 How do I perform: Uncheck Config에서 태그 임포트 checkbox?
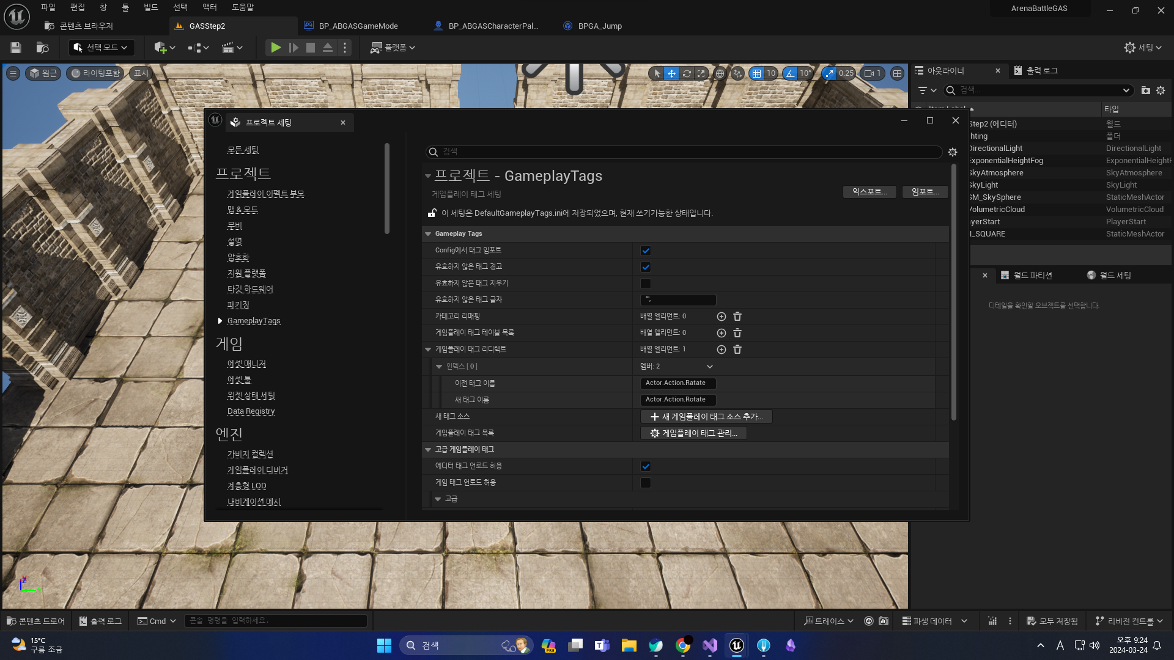tap(646, 251)
